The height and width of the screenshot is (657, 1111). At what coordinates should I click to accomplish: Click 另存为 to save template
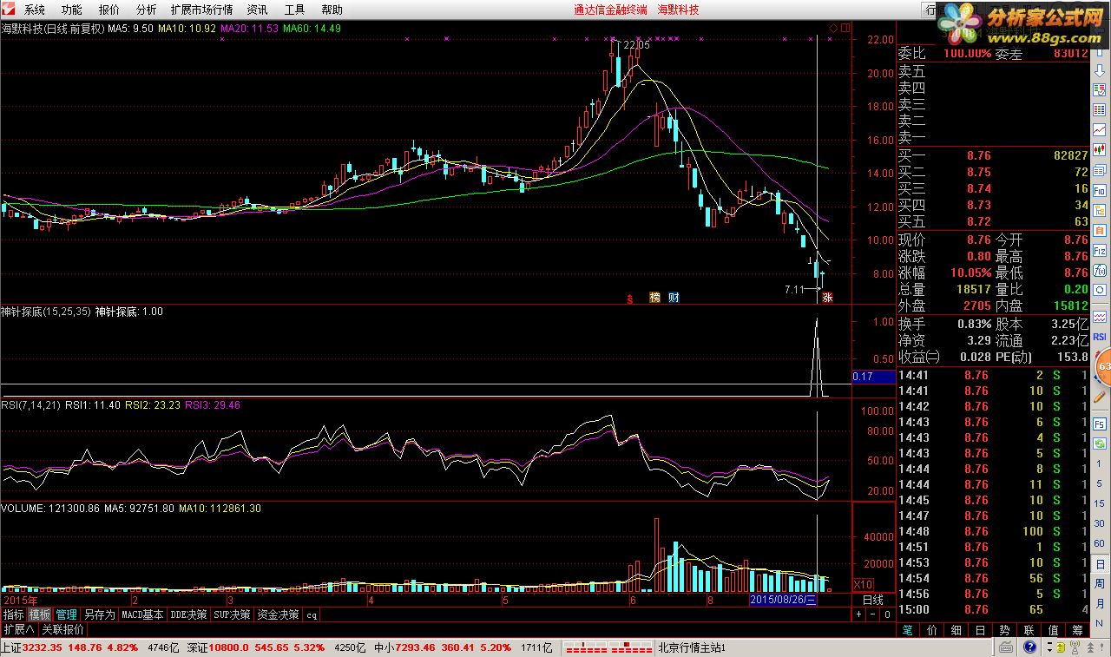99,614
